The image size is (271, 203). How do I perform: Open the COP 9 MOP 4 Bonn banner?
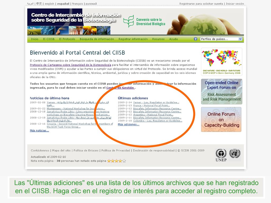222,62
